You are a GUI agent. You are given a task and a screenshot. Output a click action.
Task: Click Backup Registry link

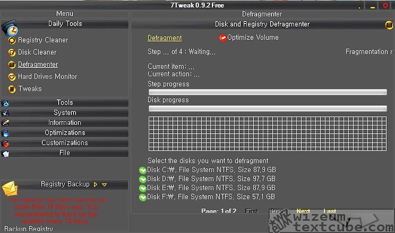29,229
